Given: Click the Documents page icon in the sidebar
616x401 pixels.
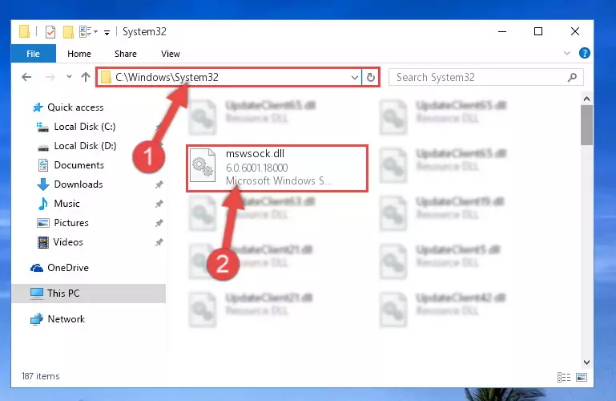Looking at the screenshot, I should (x=42, y=165).
